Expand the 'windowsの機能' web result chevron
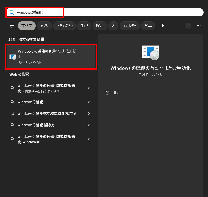Image resolution: width=208 pixels, height=197 pixels. (x=89, y=102)
